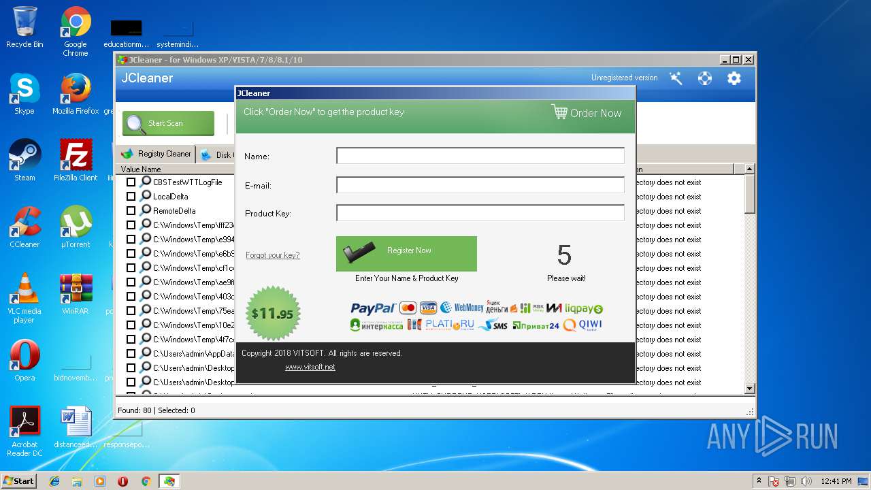Tick checkbox for C:\Windows\Temp\403c entry
The image size is (871, 490).
[131, 297]
